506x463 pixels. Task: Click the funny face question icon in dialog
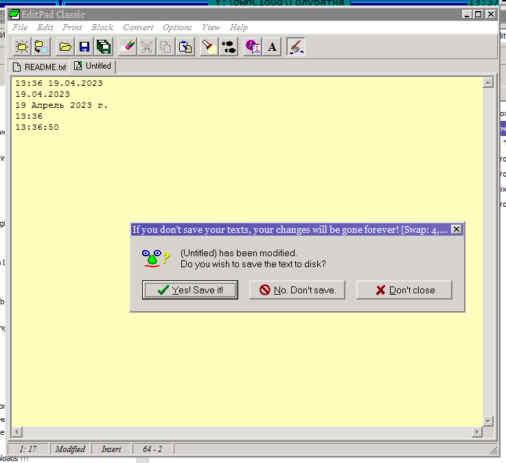156,258
